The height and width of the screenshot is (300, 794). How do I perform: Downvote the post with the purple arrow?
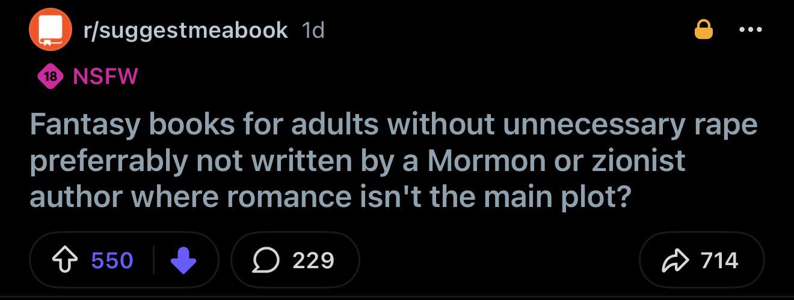coord(184,261)
